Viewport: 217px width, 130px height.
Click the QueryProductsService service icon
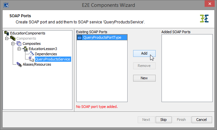tap(32, 59)
